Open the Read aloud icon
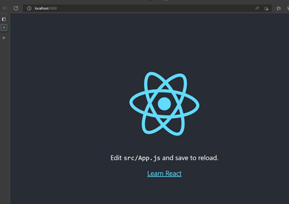 tap(257, 8)
